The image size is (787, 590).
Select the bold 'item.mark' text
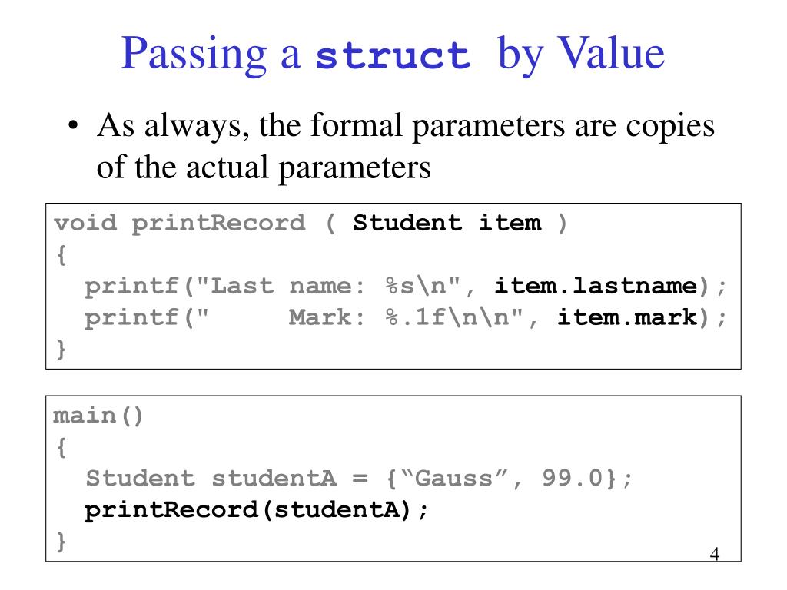627,317
